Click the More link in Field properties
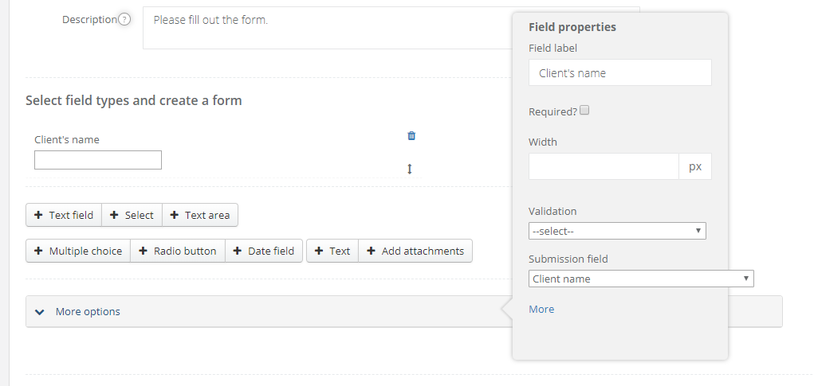Viewport: 814px width, 386px height. point(541,309)
